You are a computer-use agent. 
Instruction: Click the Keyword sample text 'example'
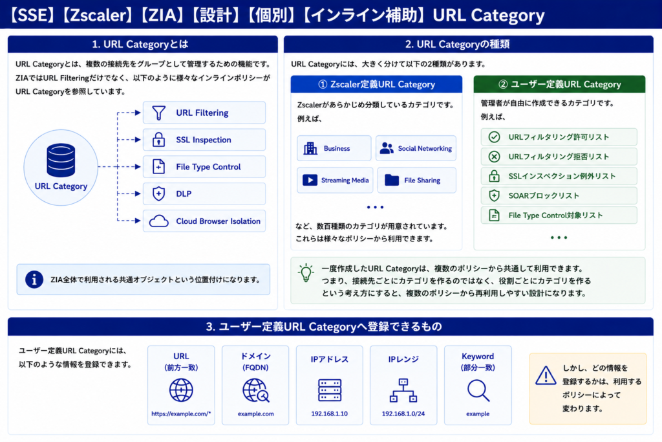pos(478,414)
